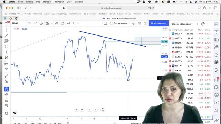Screen dimensions: 221x124
Task: Toggle the red flag on the FLOT row
Action: pos(170,61)
